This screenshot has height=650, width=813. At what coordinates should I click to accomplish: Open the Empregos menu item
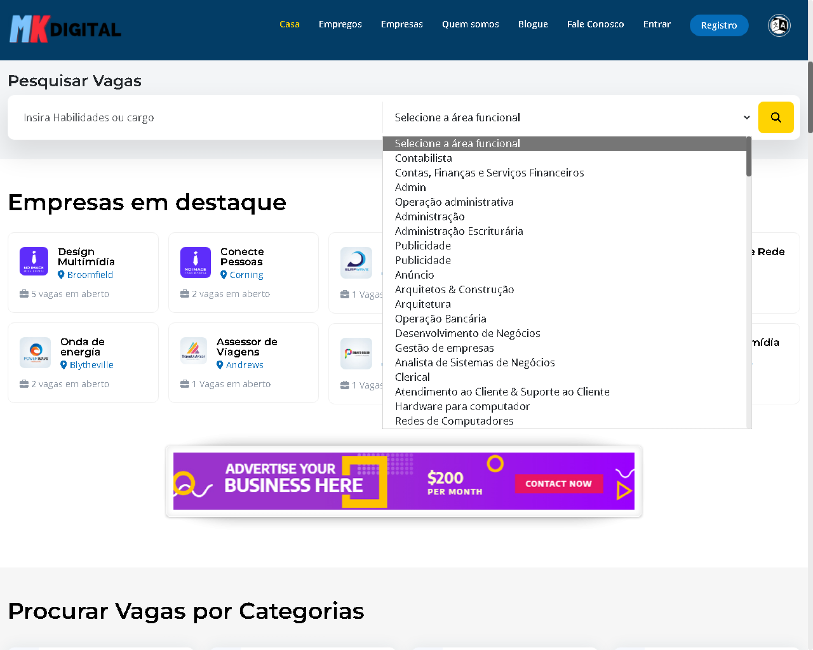tap(340, 24)
